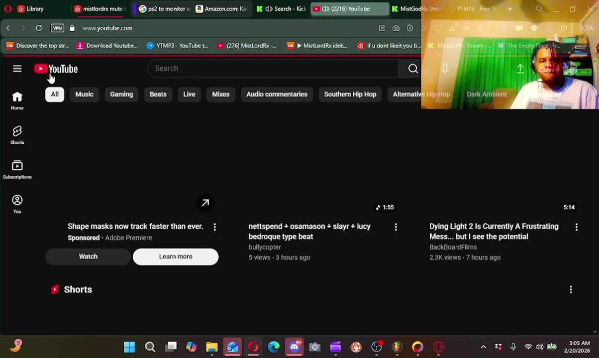
Task: Click the padlock site info icon
Action: [72, 28]
